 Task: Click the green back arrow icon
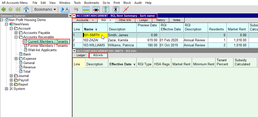point(4,10)
